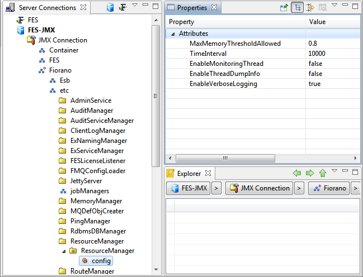This screenshot has height=277, width=363.
Task: Click the Server Connections vertical scrollbar thumb
Action: click(x=156, y=95)
